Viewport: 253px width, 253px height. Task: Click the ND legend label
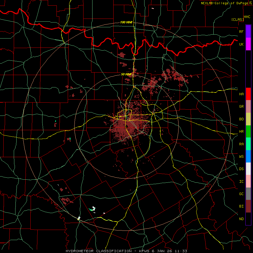coord(241,219)
